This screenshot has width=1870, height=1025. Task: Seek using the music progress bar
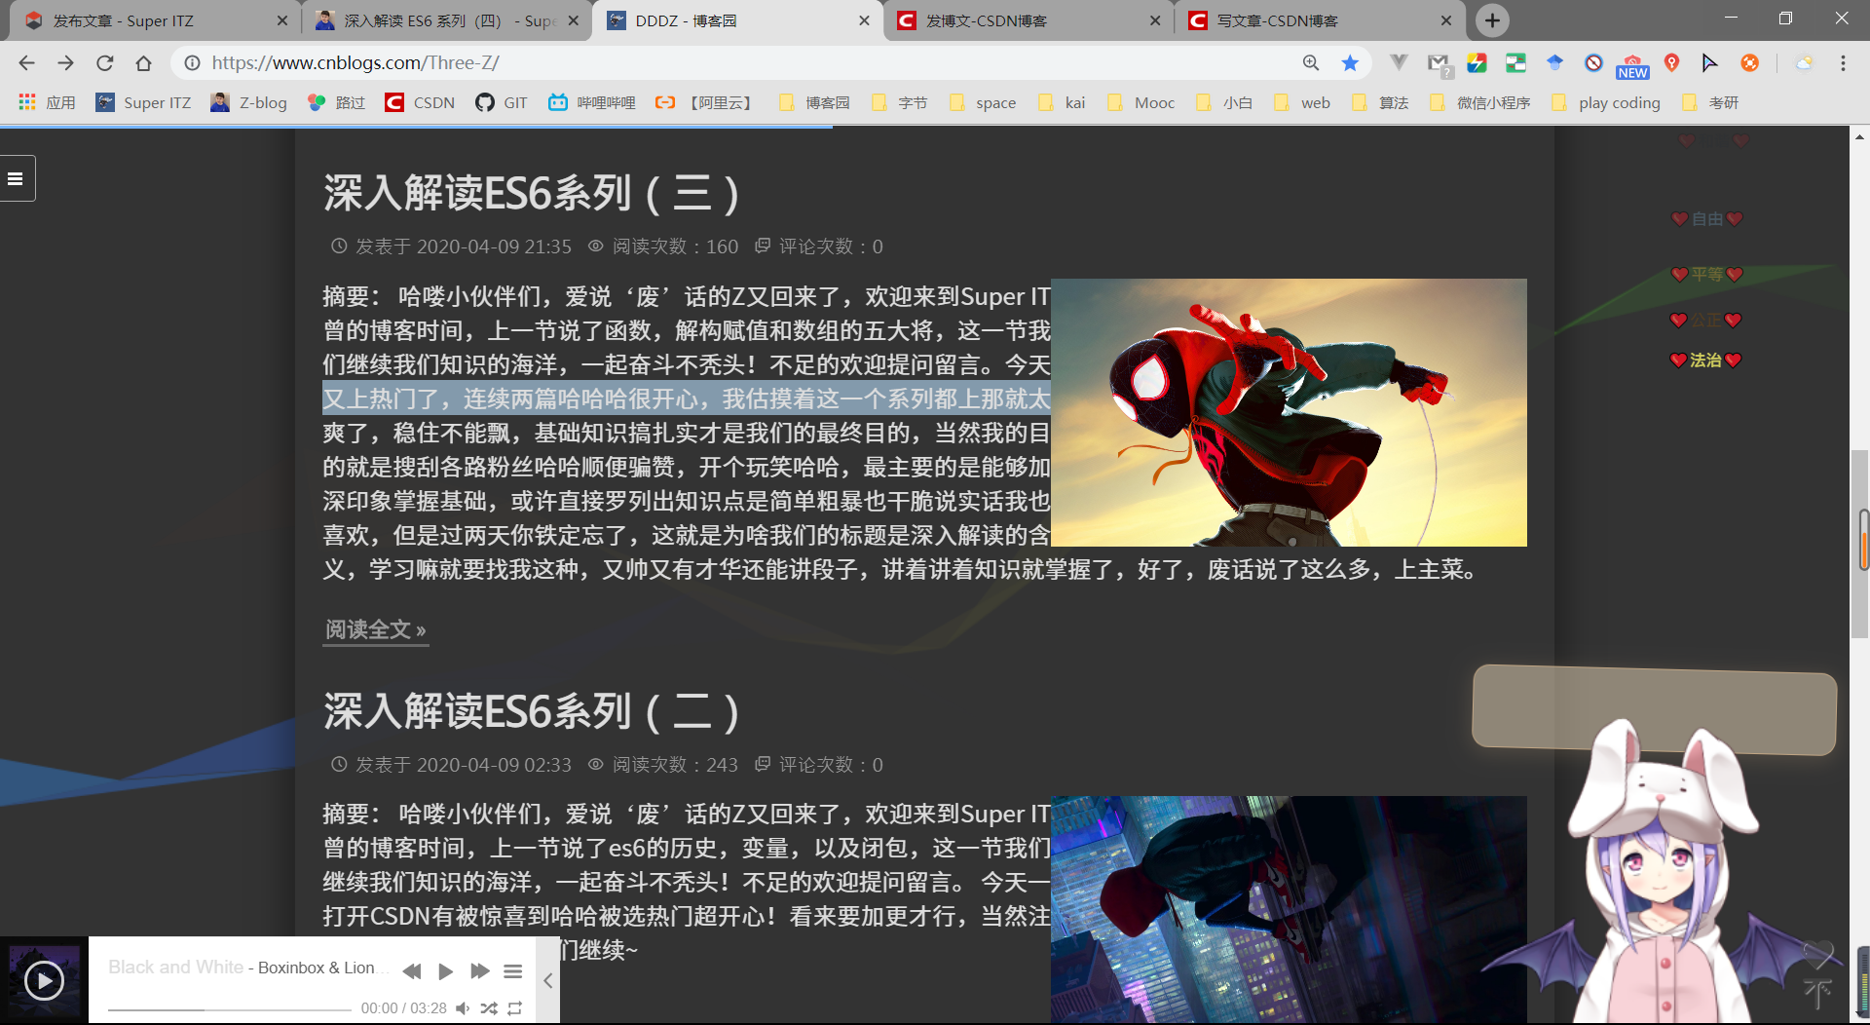[x=229, y=1008]
